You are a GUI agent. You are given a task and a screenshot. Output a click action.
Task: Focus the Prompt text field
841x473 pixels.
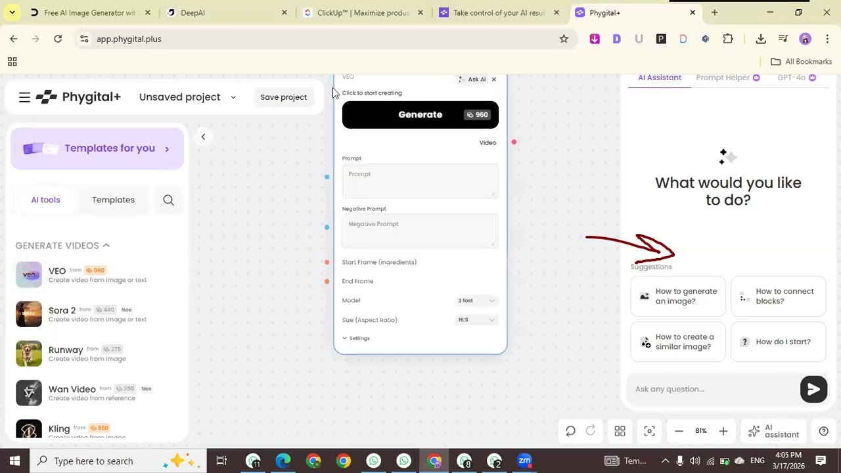click(420, 181)
